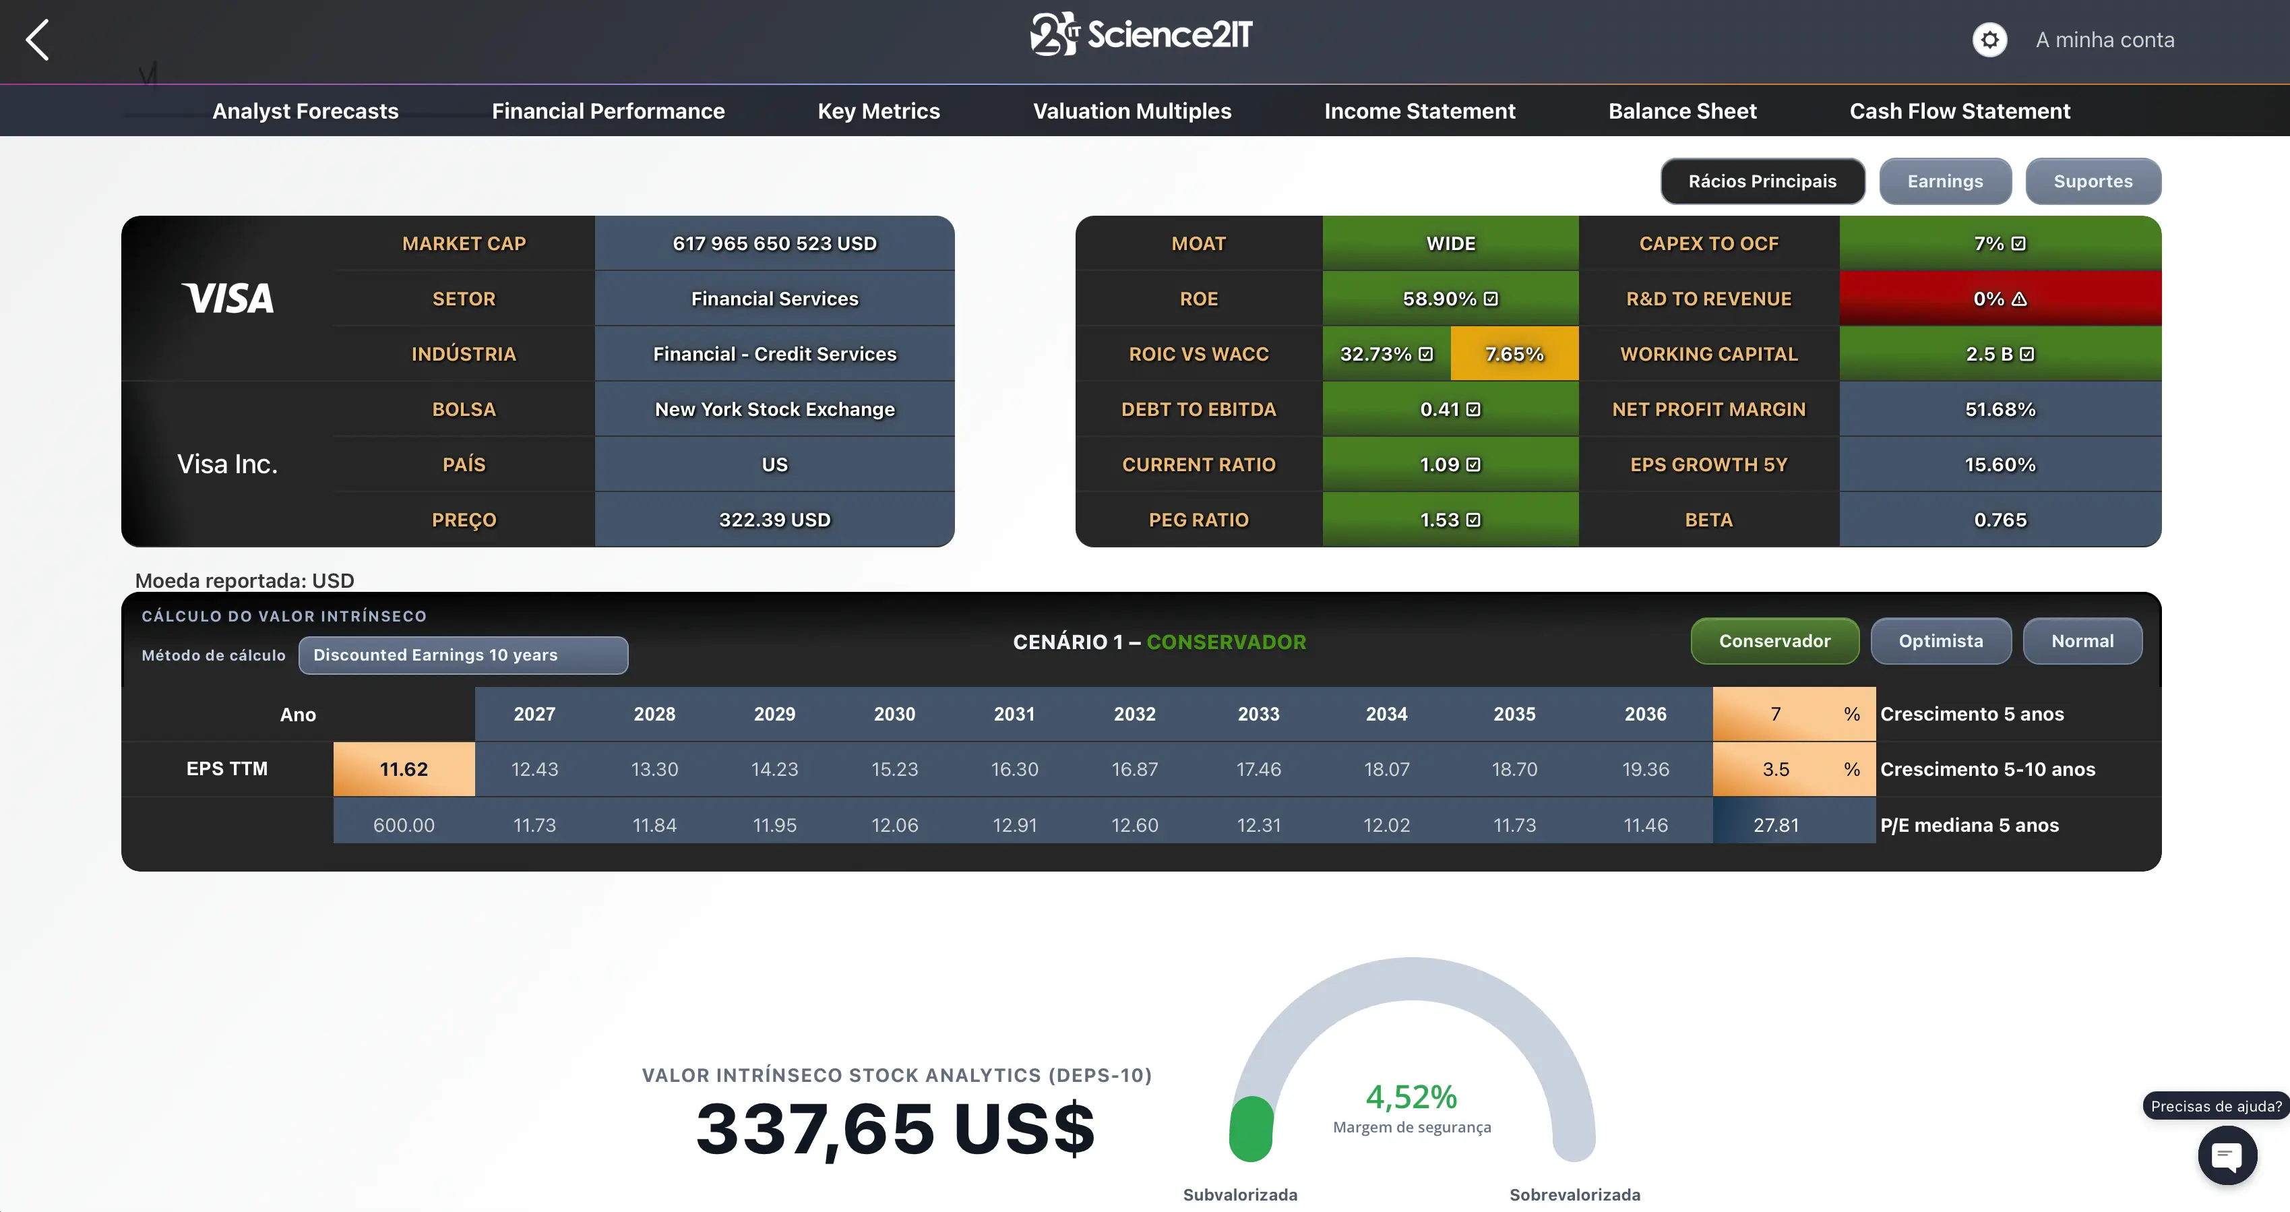Click the 2027 EPS value 12.43
The image size is (2290, 1212).
[534, 769]
